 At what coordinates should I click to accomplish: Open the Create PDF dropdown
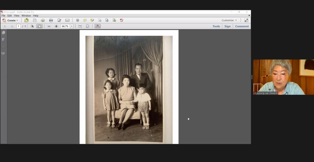(10, 20)
